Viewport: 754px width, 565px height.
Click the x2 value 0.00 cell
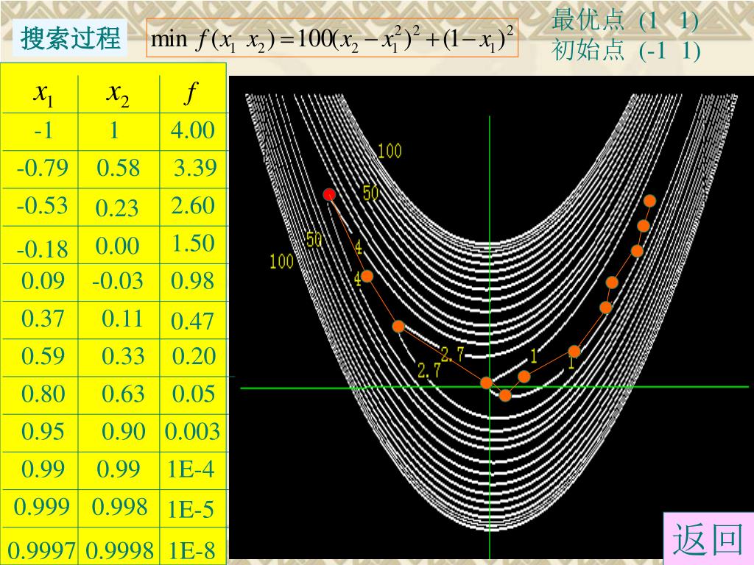point(119,246)
